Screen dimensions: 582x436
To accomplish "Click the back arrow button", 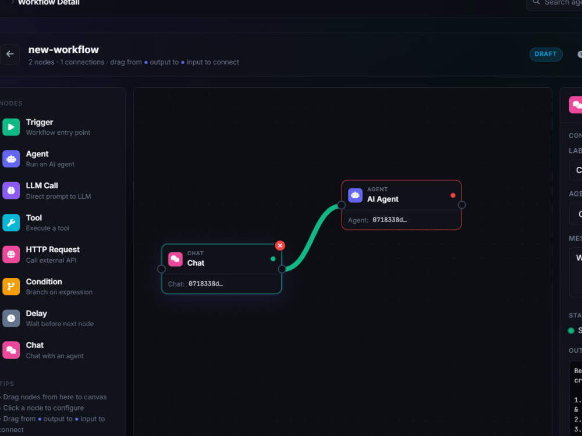I will (x=10, y=54).
